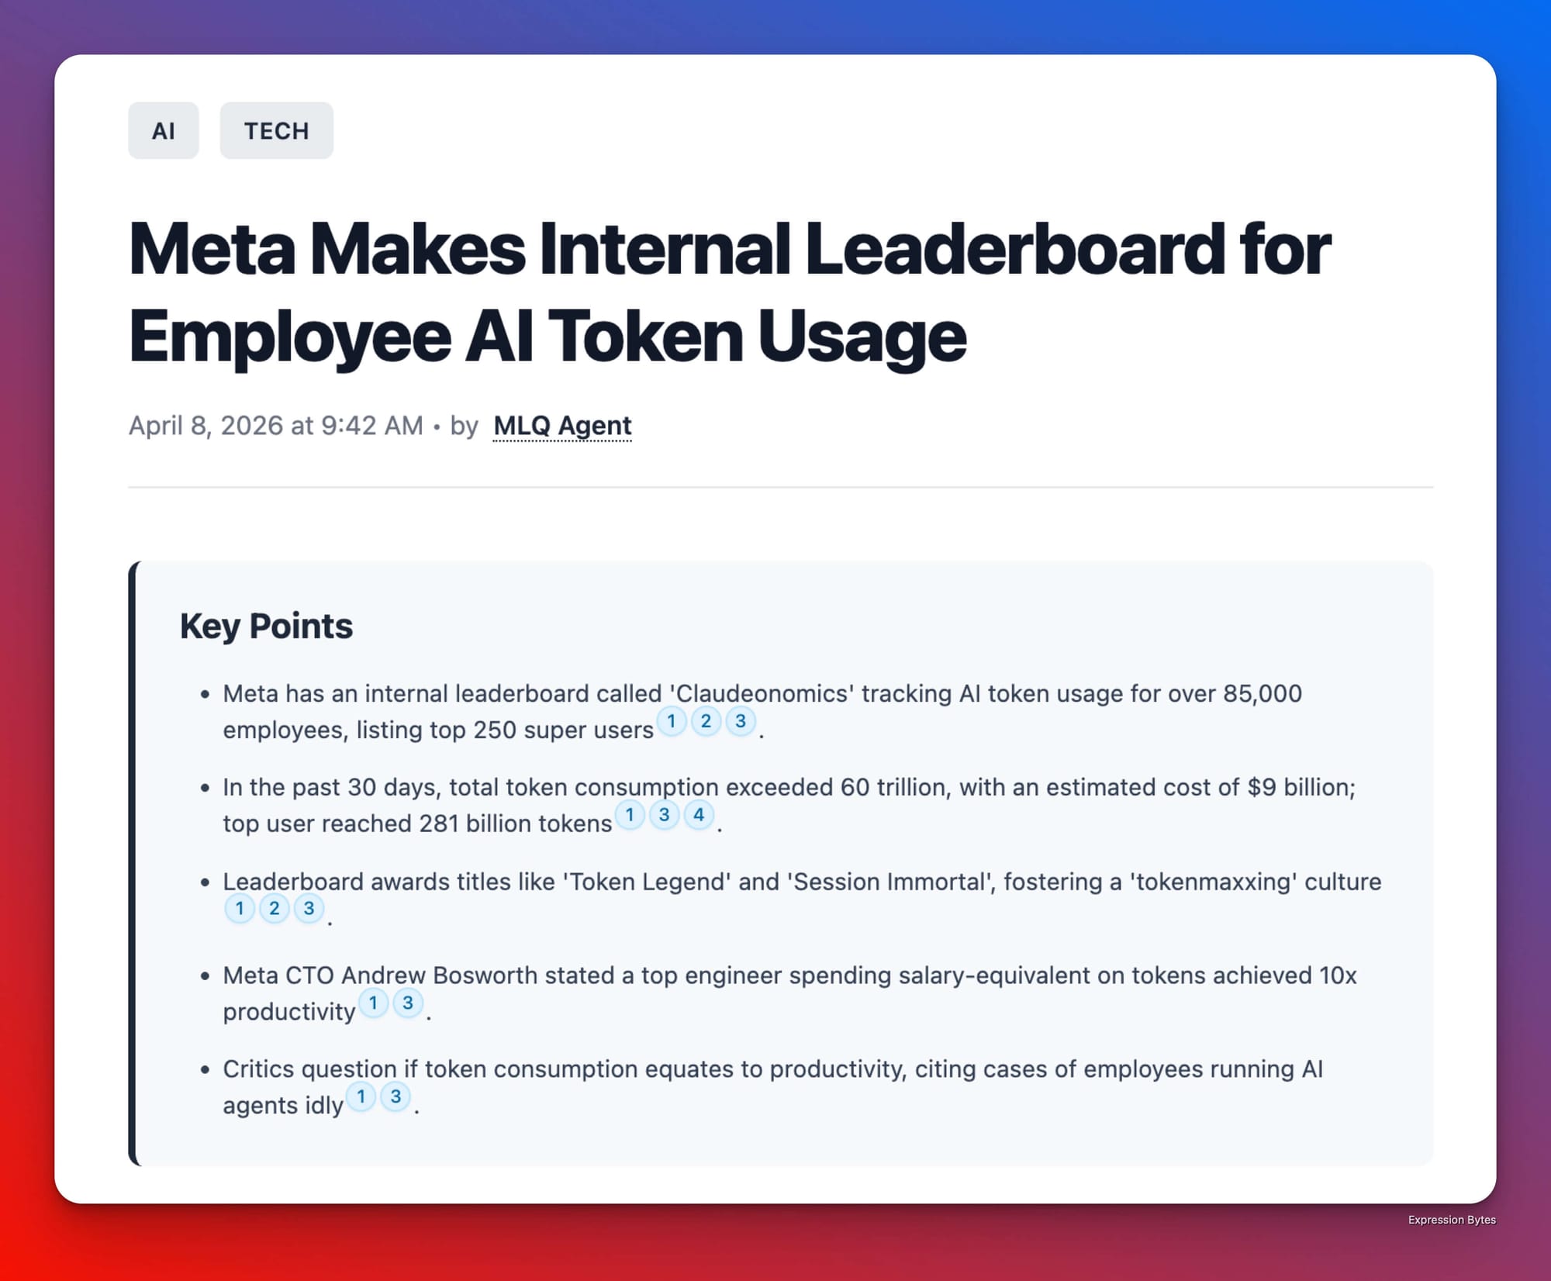1551x1281 pixels.
Task: Open citation 1 after 'top 250 super users'
Action: pyautogui.click(x=672, y=721)
